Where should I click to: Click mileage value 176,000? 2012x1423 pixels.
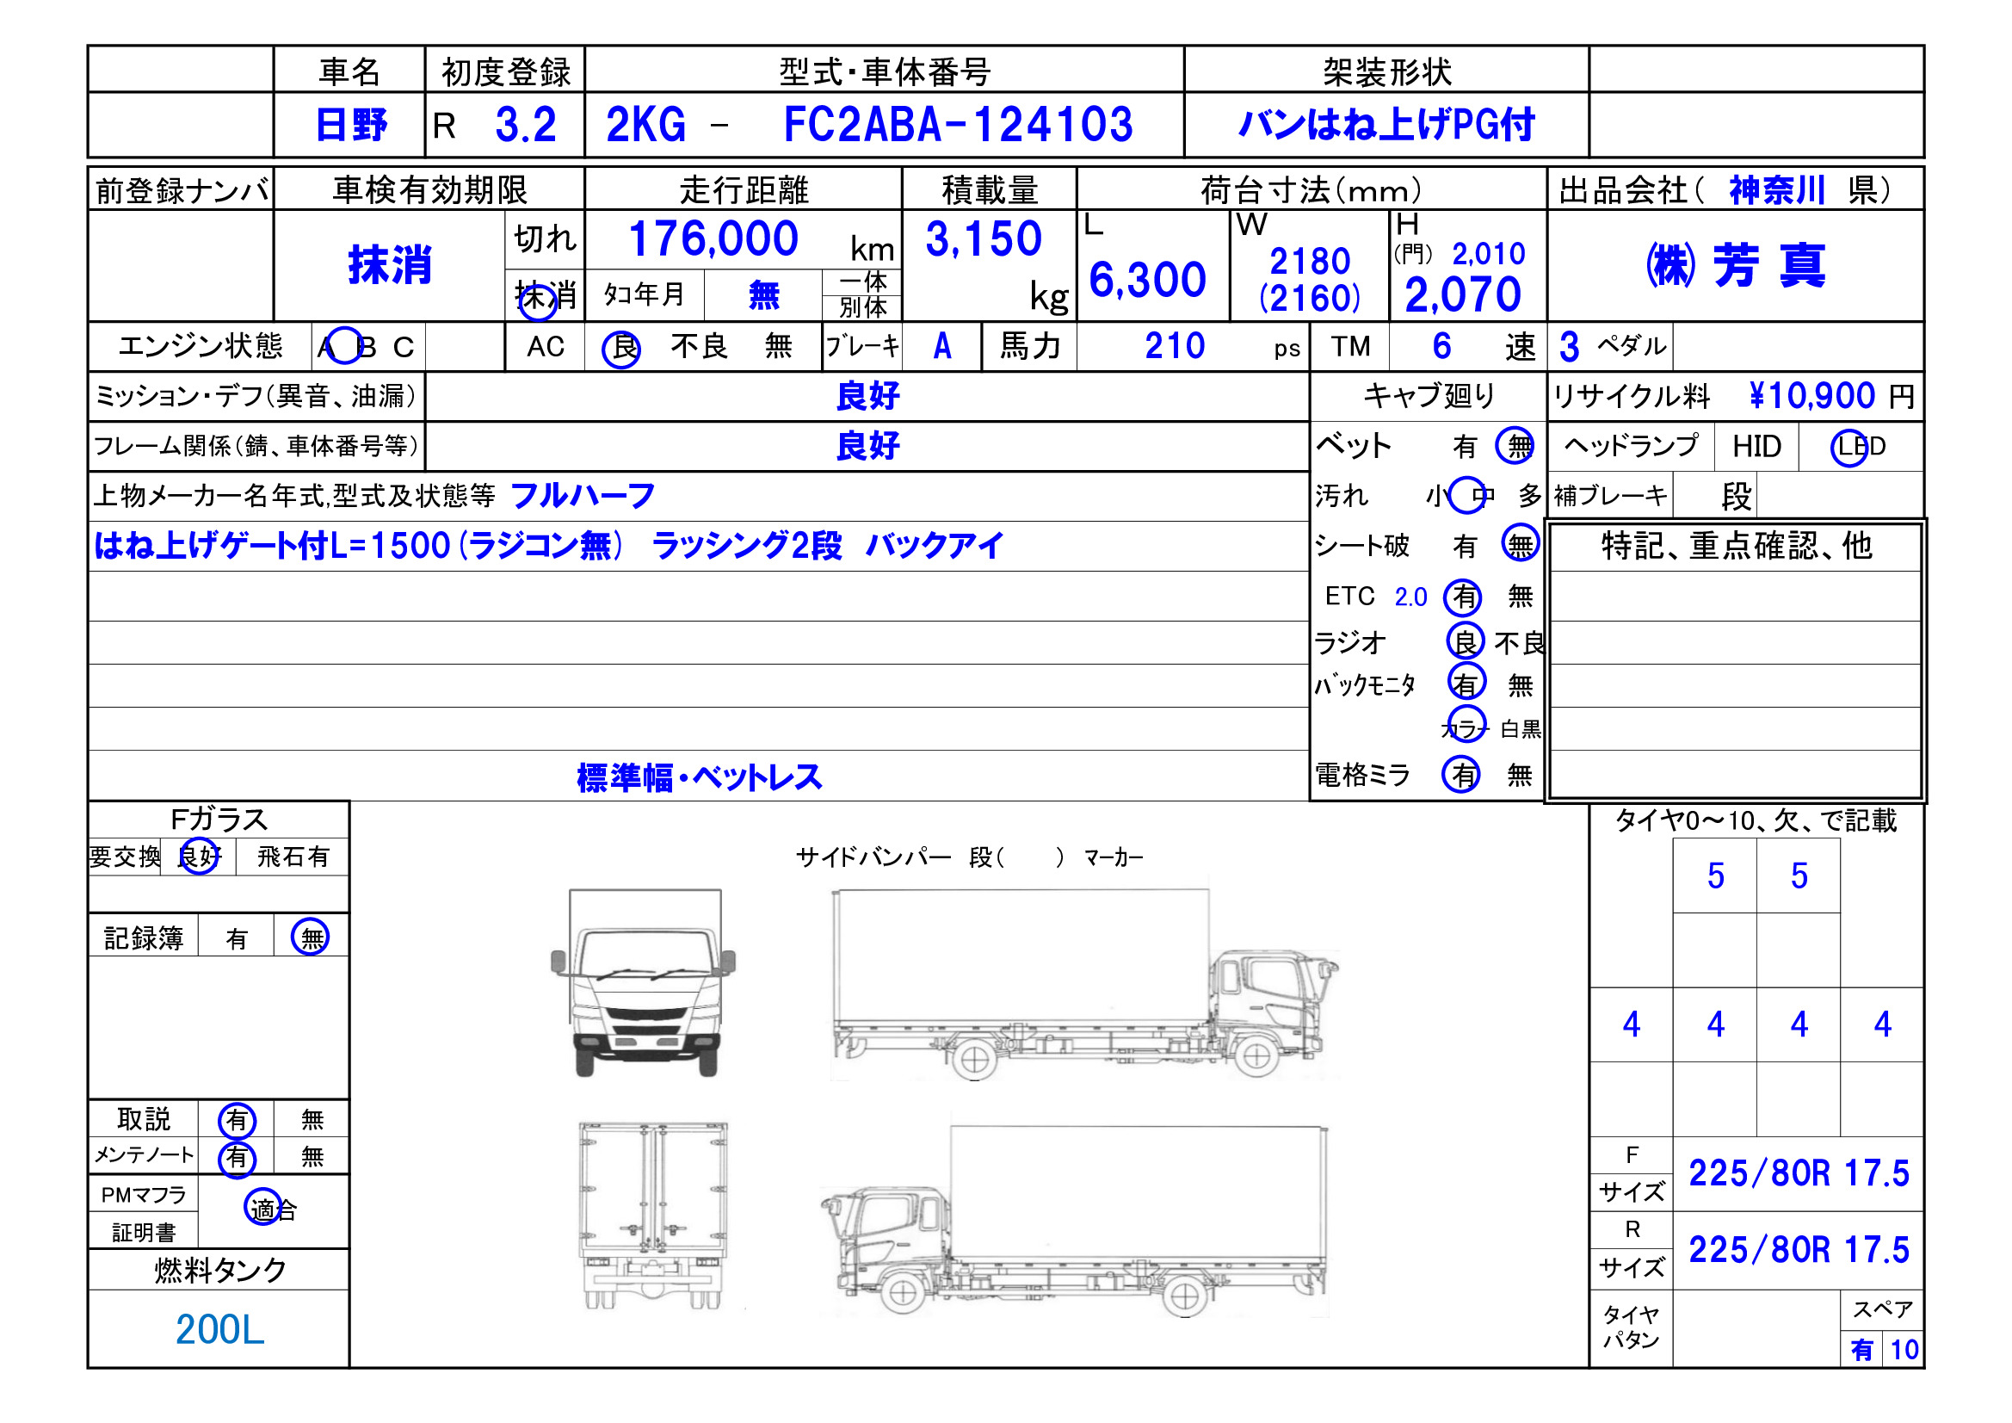[713, 238]
